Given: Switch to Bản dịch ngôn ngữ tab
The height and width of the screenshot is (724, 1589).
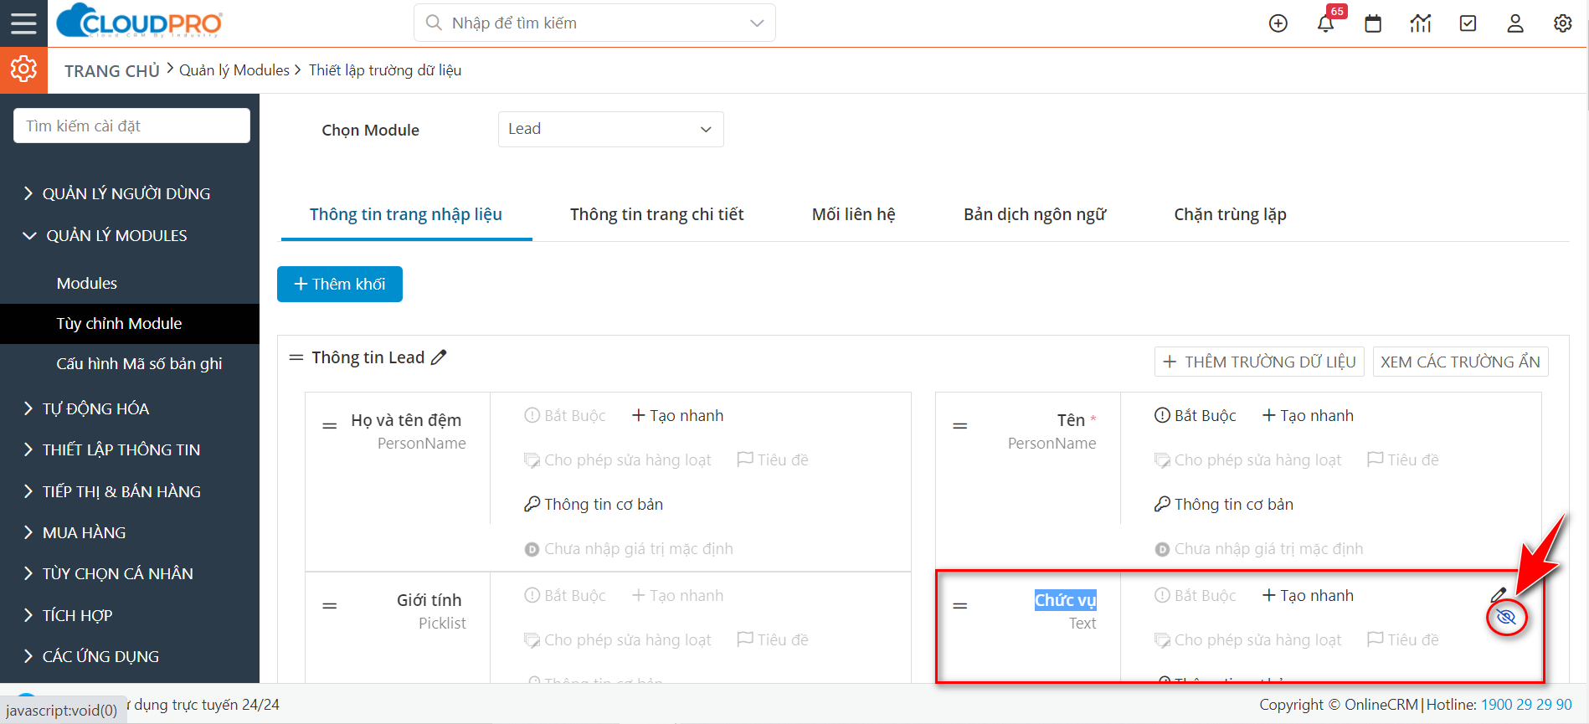Looking at the screenshot, I should click(x=1035, y=214).
